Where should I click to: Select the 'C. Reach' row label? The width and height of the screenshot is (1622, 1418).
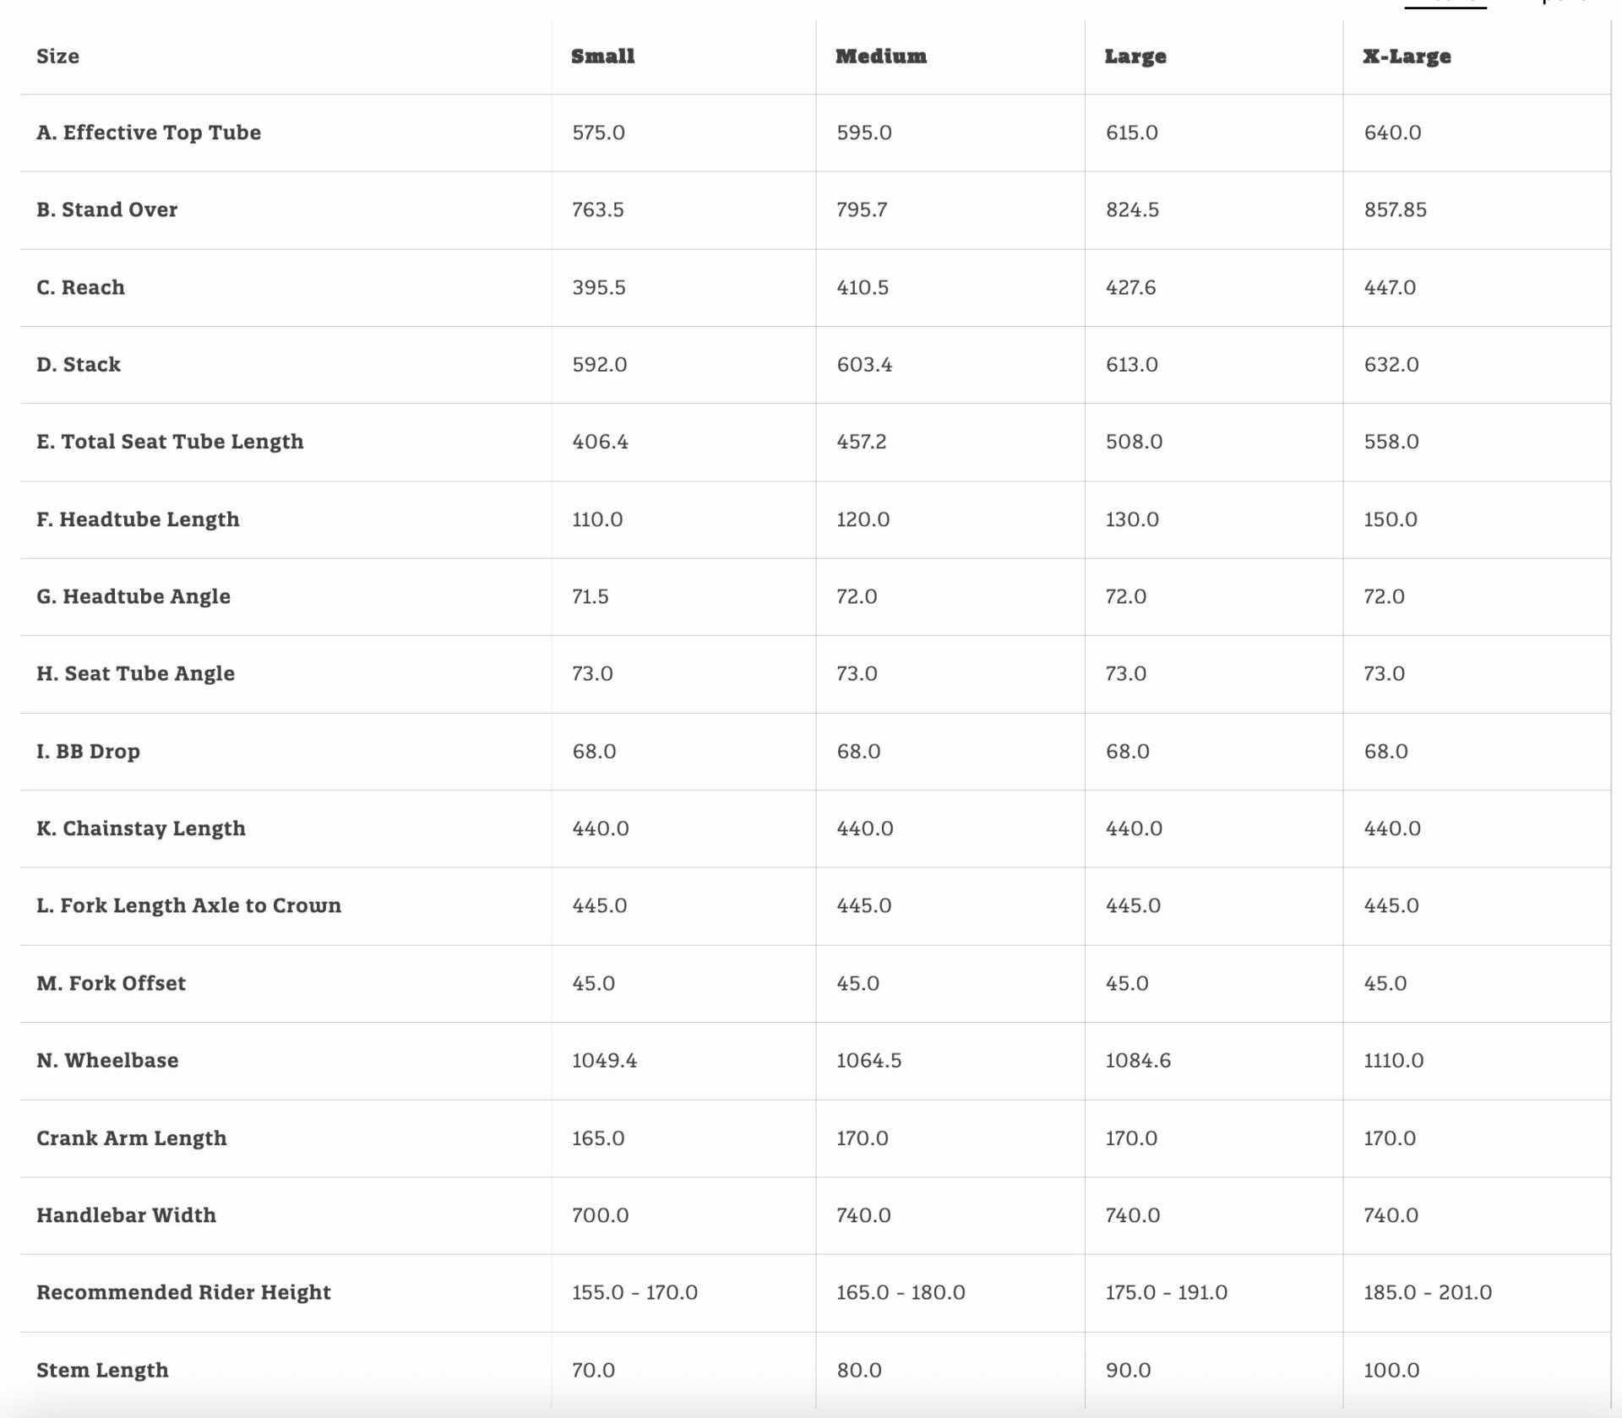point(80,287)
